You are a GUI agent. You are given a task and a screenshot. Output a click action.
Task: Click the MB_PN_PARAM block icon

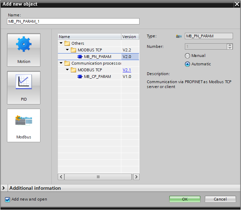click(x=80, y=57)
